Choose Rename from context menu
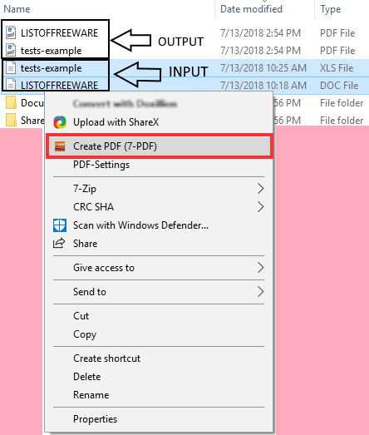This screenshot has height=435, width=369. coord(91,395)
